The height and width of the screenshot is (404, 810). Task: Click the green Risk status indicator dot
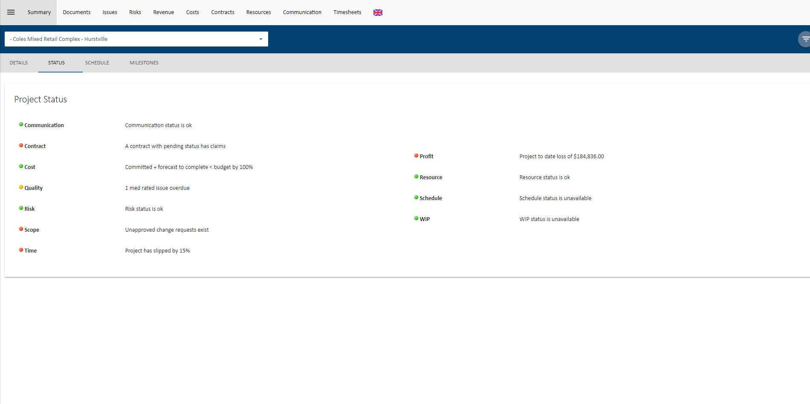coord(21,208)
